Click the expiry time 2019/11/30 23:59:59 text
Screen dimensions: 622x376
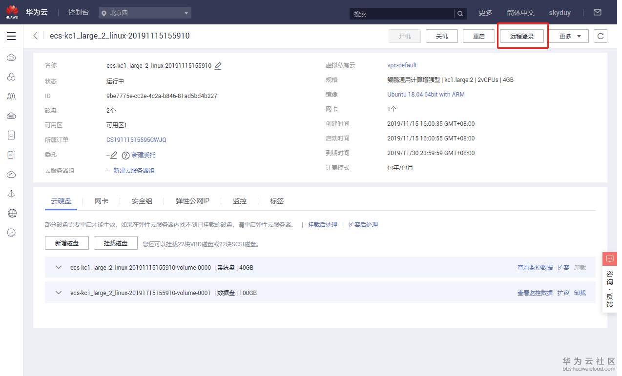[431, 153]
